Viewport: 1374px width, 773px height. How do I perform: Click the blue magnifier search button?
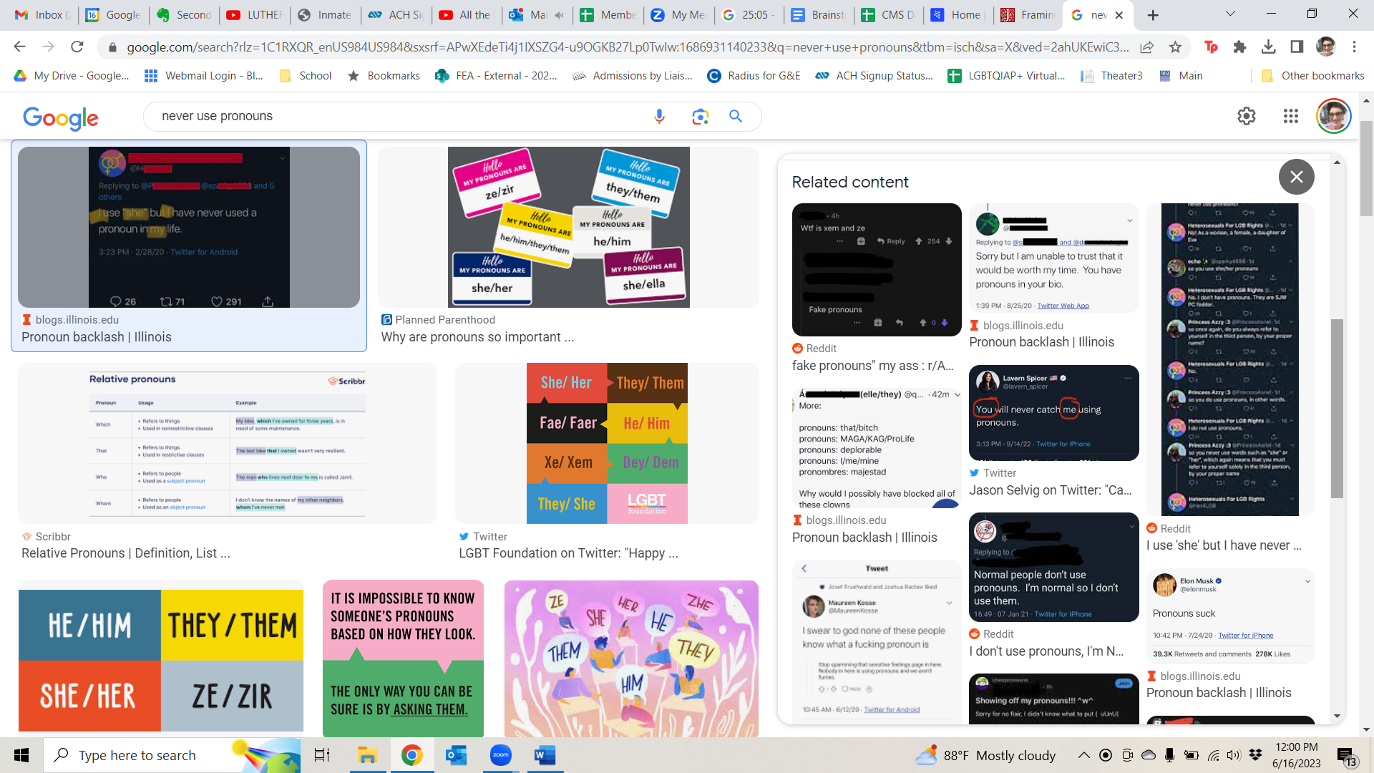coord(735,116)
